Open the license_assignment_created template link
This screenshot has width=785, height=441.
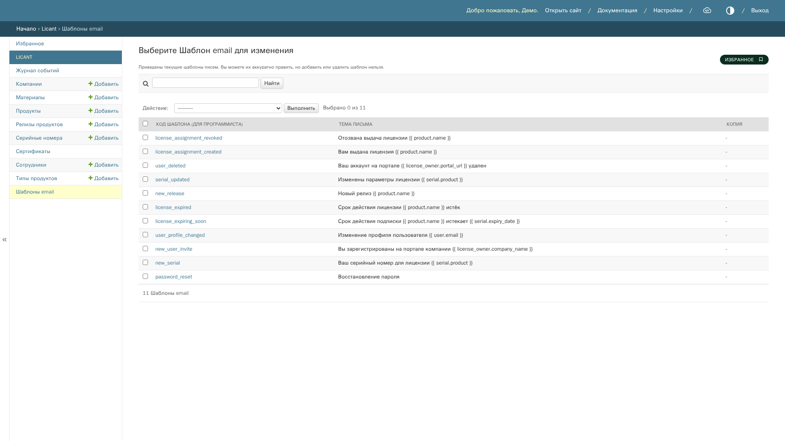[x=188, y=152]
